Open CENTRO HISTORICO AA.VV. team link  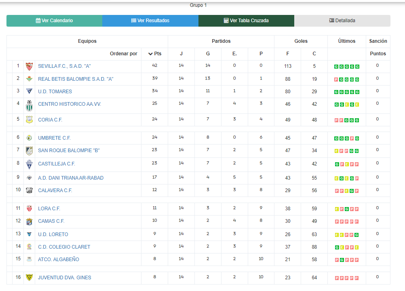(70, 104)
